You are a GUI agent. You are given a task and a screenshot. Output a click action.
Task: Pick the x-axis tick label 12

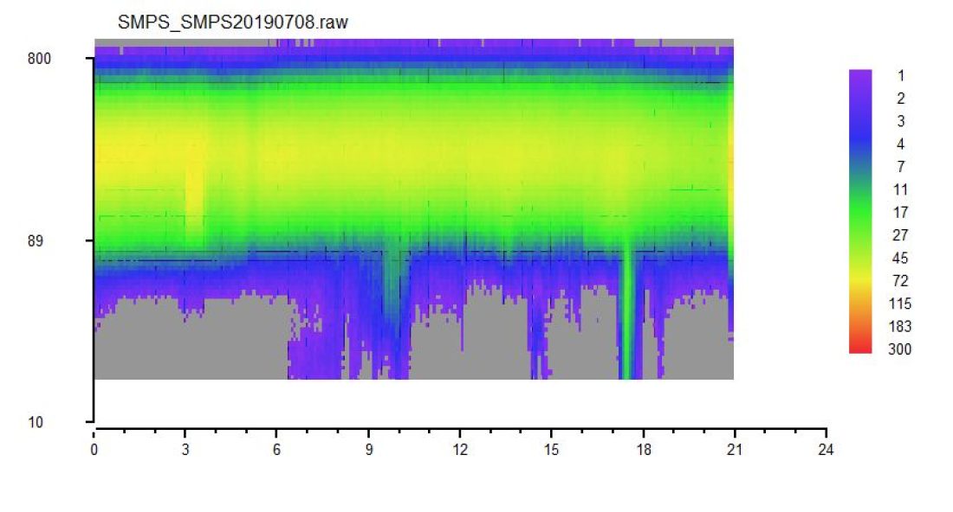click(460, 450)
